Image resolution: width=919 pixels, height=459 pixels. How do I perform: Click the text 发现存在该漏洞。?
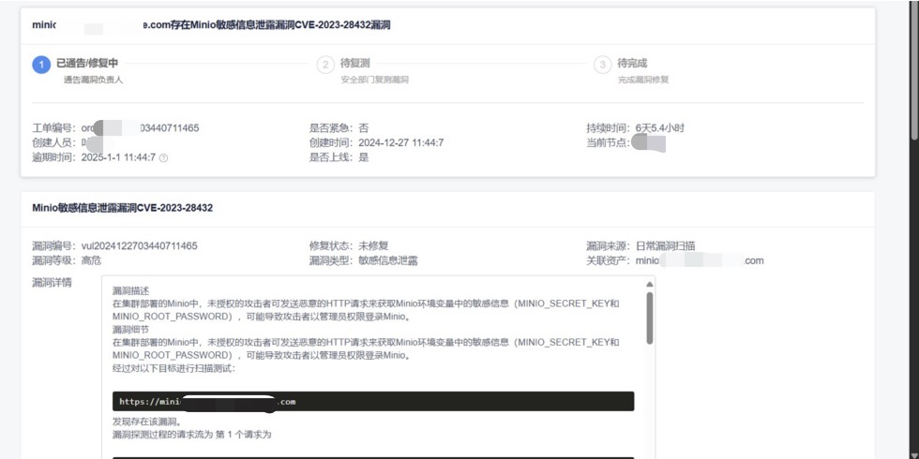point(146,422)
